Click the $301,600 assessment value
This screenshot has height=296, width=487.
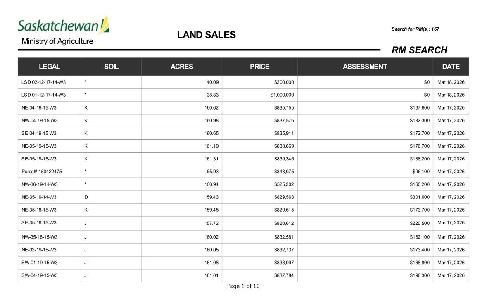420,197
